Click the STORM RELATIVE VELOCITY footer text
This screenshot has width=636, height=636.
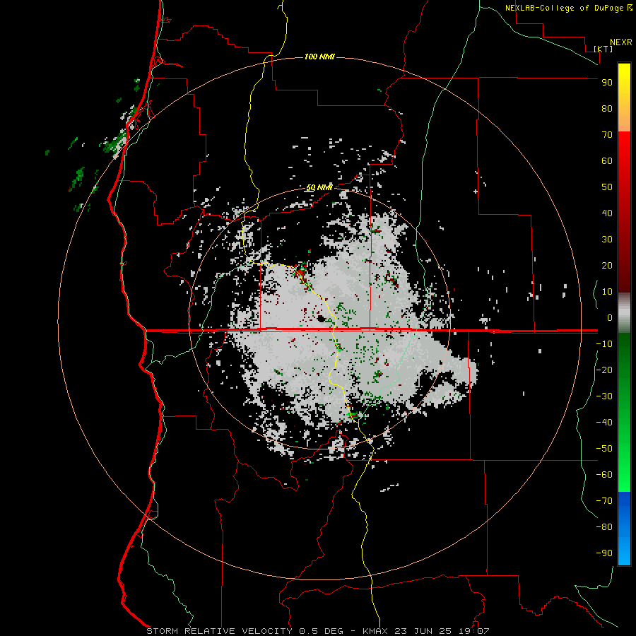[219, 631]
